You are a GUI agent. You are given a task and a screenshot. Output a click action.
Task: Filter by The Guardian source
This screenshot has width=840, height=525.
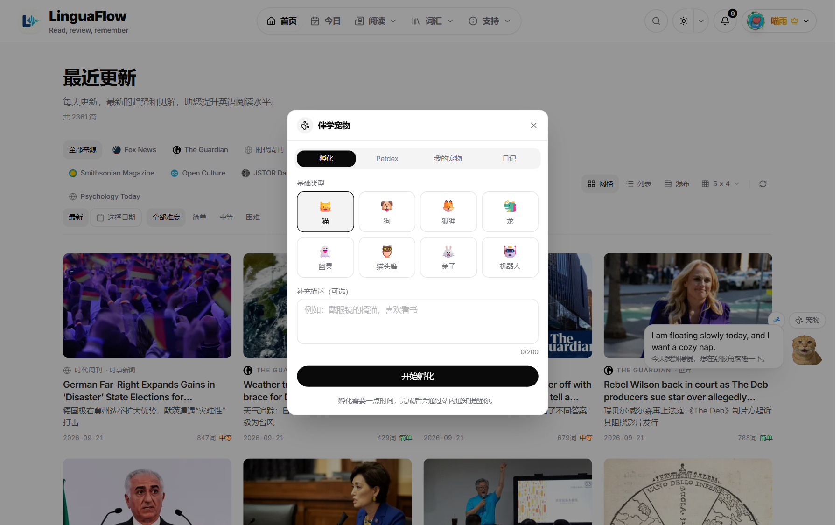tap(200, 150)
